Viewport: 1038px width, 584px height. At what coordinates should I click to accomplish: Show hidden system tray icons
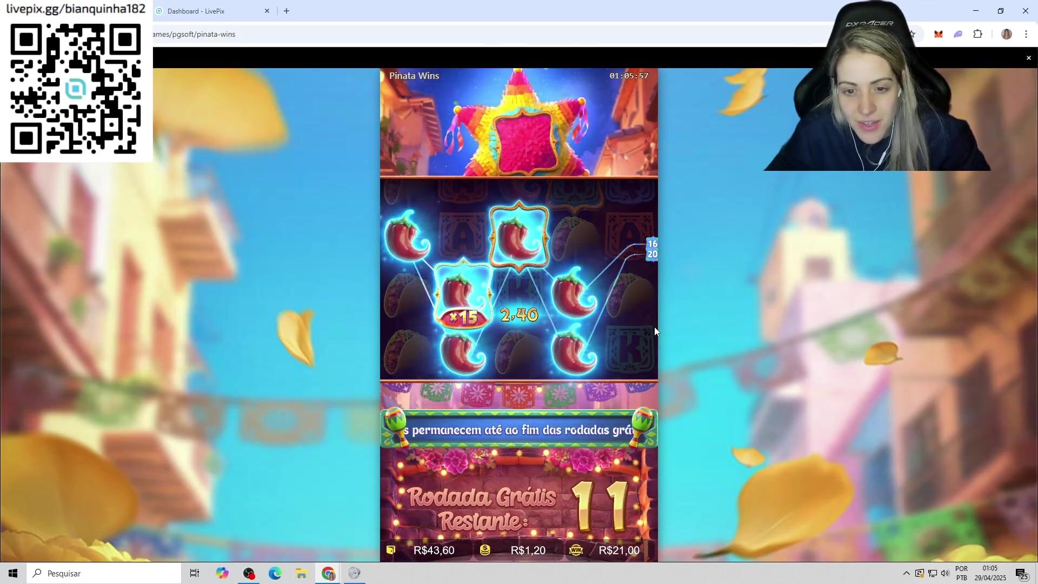point(906,573)
